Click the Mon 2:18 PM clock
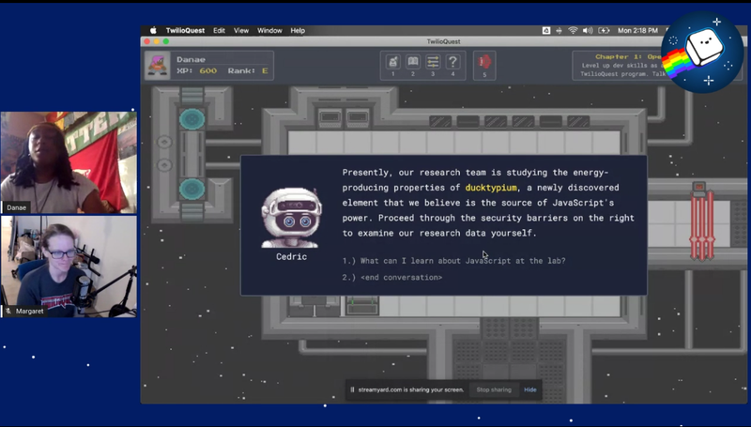Image resolution: width=751 pixels, height=427 pixels. pyautogui.click(x=637, y=30)
